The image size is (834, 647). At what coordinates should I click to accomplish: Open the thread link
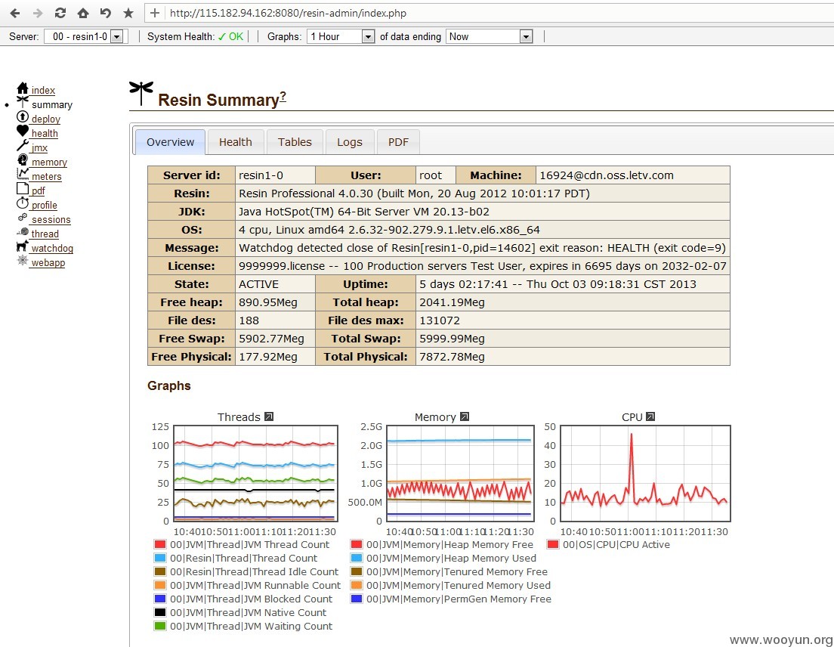point(45,234)
